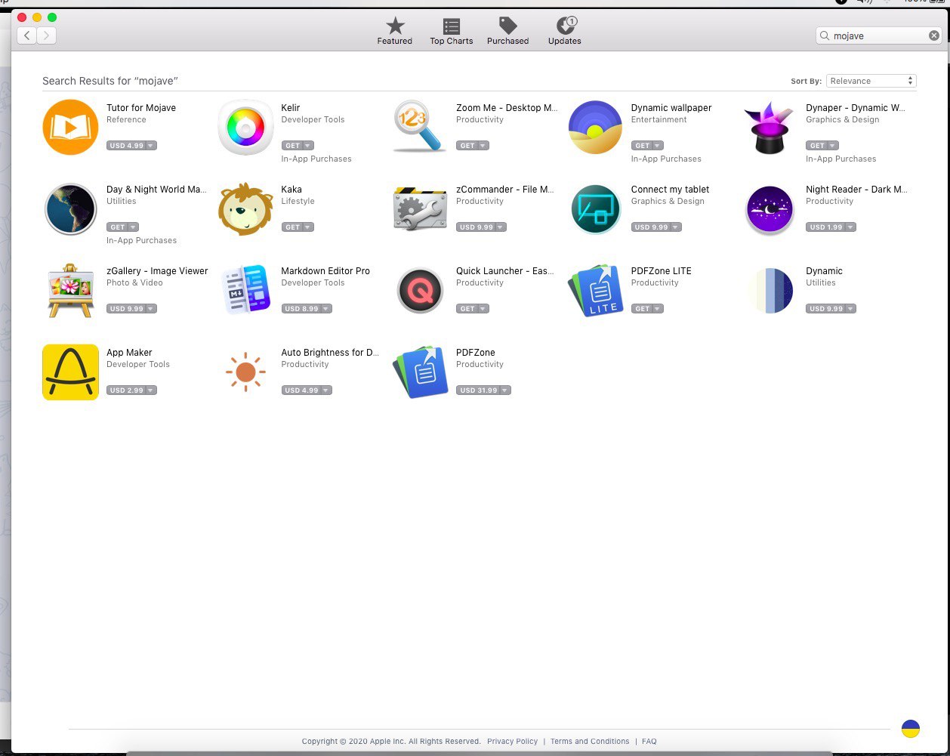
Task: Open the Tutor for Mojave app icon
Action: coord(70,127)
